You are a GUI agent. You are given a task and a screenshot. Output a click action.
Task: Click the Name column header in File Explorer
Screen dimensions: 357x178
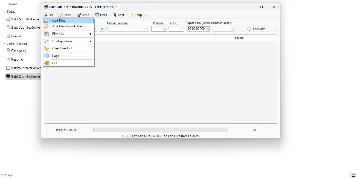point(13,4)
